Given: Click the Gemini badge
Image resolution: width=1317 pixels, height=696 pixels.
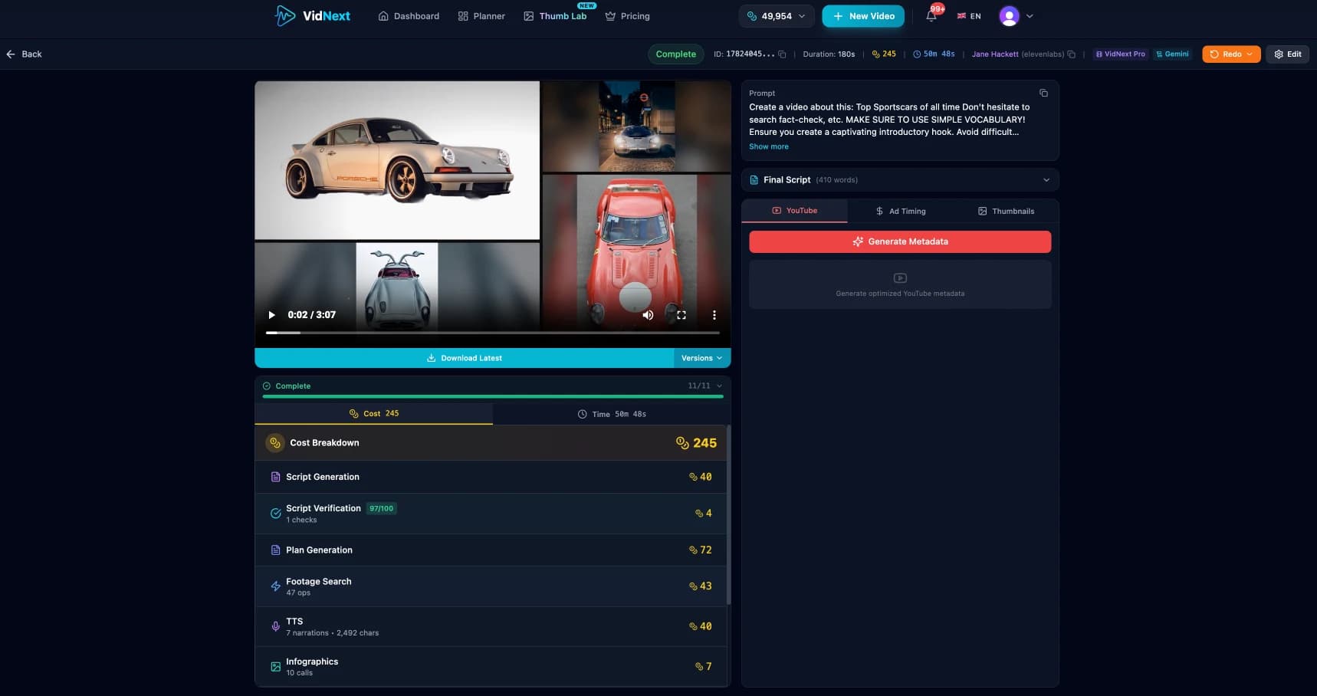Looking at the screenshot, I should (x=1172, y=54).
